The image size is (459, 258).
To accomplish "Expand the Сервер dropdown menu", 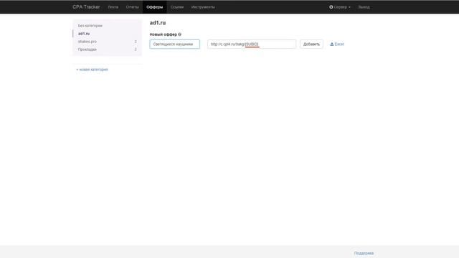I will tap(340, 7).
